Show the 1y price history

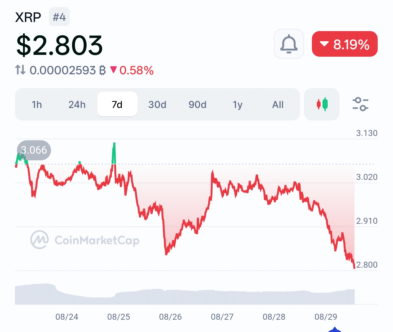point(238,104)
